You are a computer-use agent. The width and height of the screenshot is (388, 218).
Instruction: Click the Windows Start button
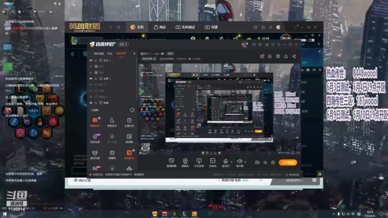[5, 214]
